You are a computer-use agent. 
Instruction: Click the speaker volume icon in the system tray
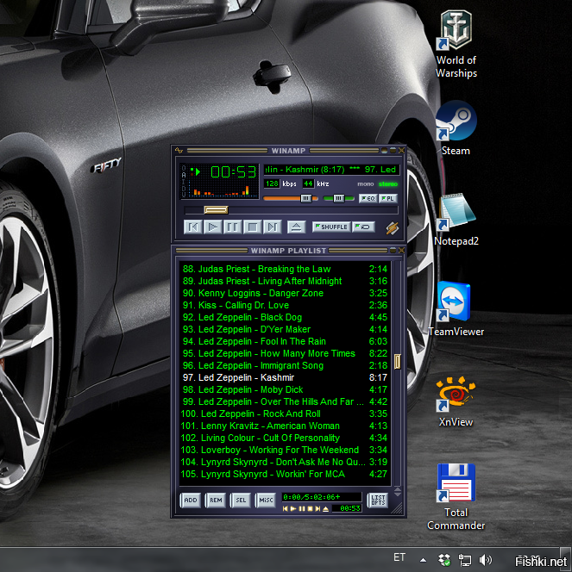[486, 560]
